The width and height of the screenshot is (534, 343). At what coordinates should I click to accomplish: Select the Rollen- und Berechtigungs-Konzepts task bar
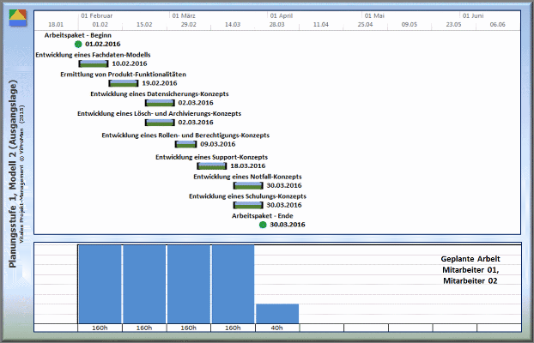185,144
